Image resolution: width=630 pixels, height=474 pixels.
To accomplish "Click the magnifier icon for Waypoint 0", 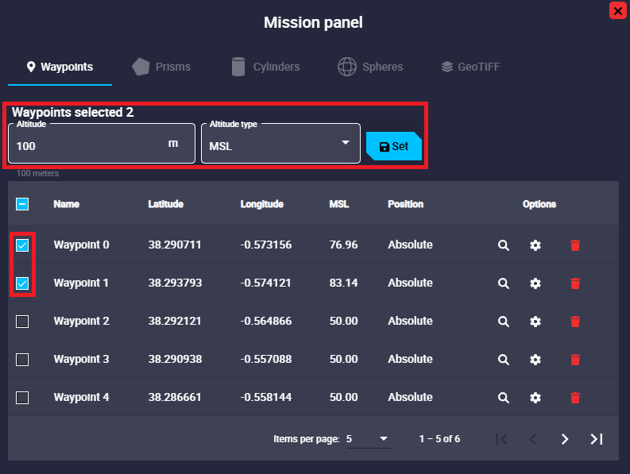I will (503, 245).
